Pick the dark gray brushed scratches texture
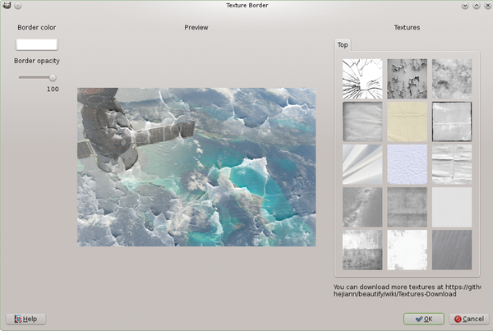 (x=451, y=250)
